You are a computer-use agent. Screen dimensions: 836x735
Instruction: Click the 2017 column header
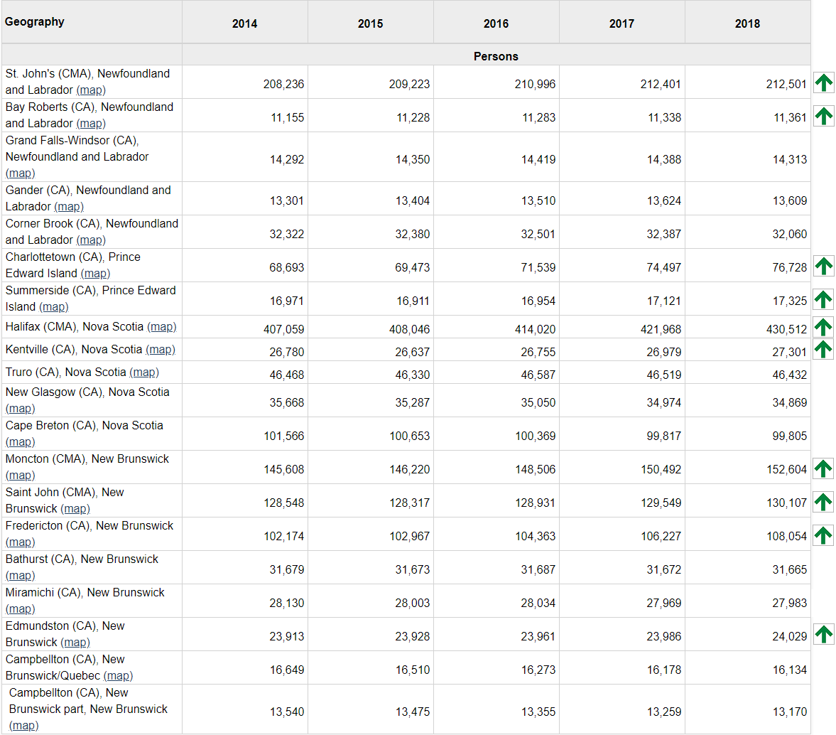pos(621,22)
